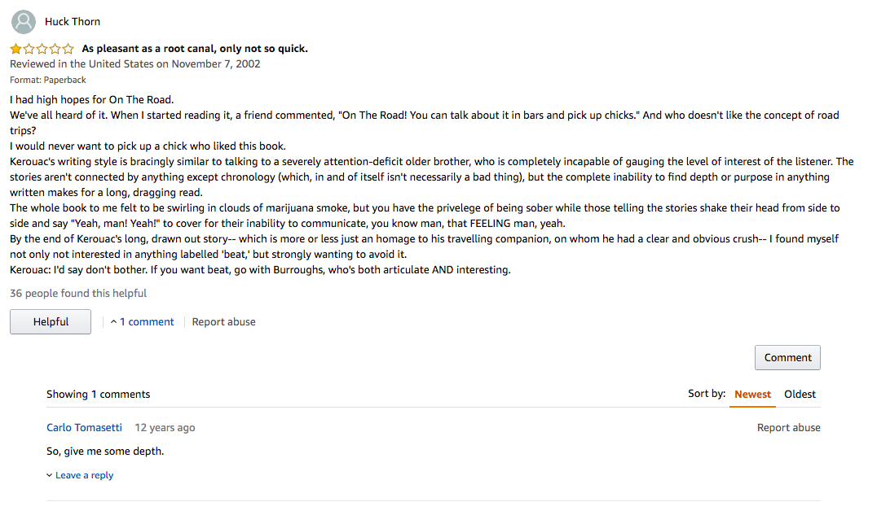Mark the review as Helpful
The width and height of the screenshot is (877, 515).
[51, 321]
